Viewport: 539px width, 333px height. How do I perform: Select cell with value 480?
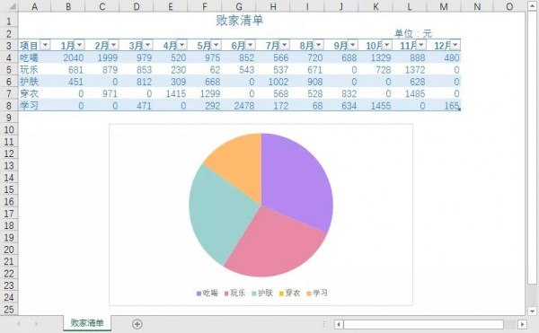click(444, 57)
